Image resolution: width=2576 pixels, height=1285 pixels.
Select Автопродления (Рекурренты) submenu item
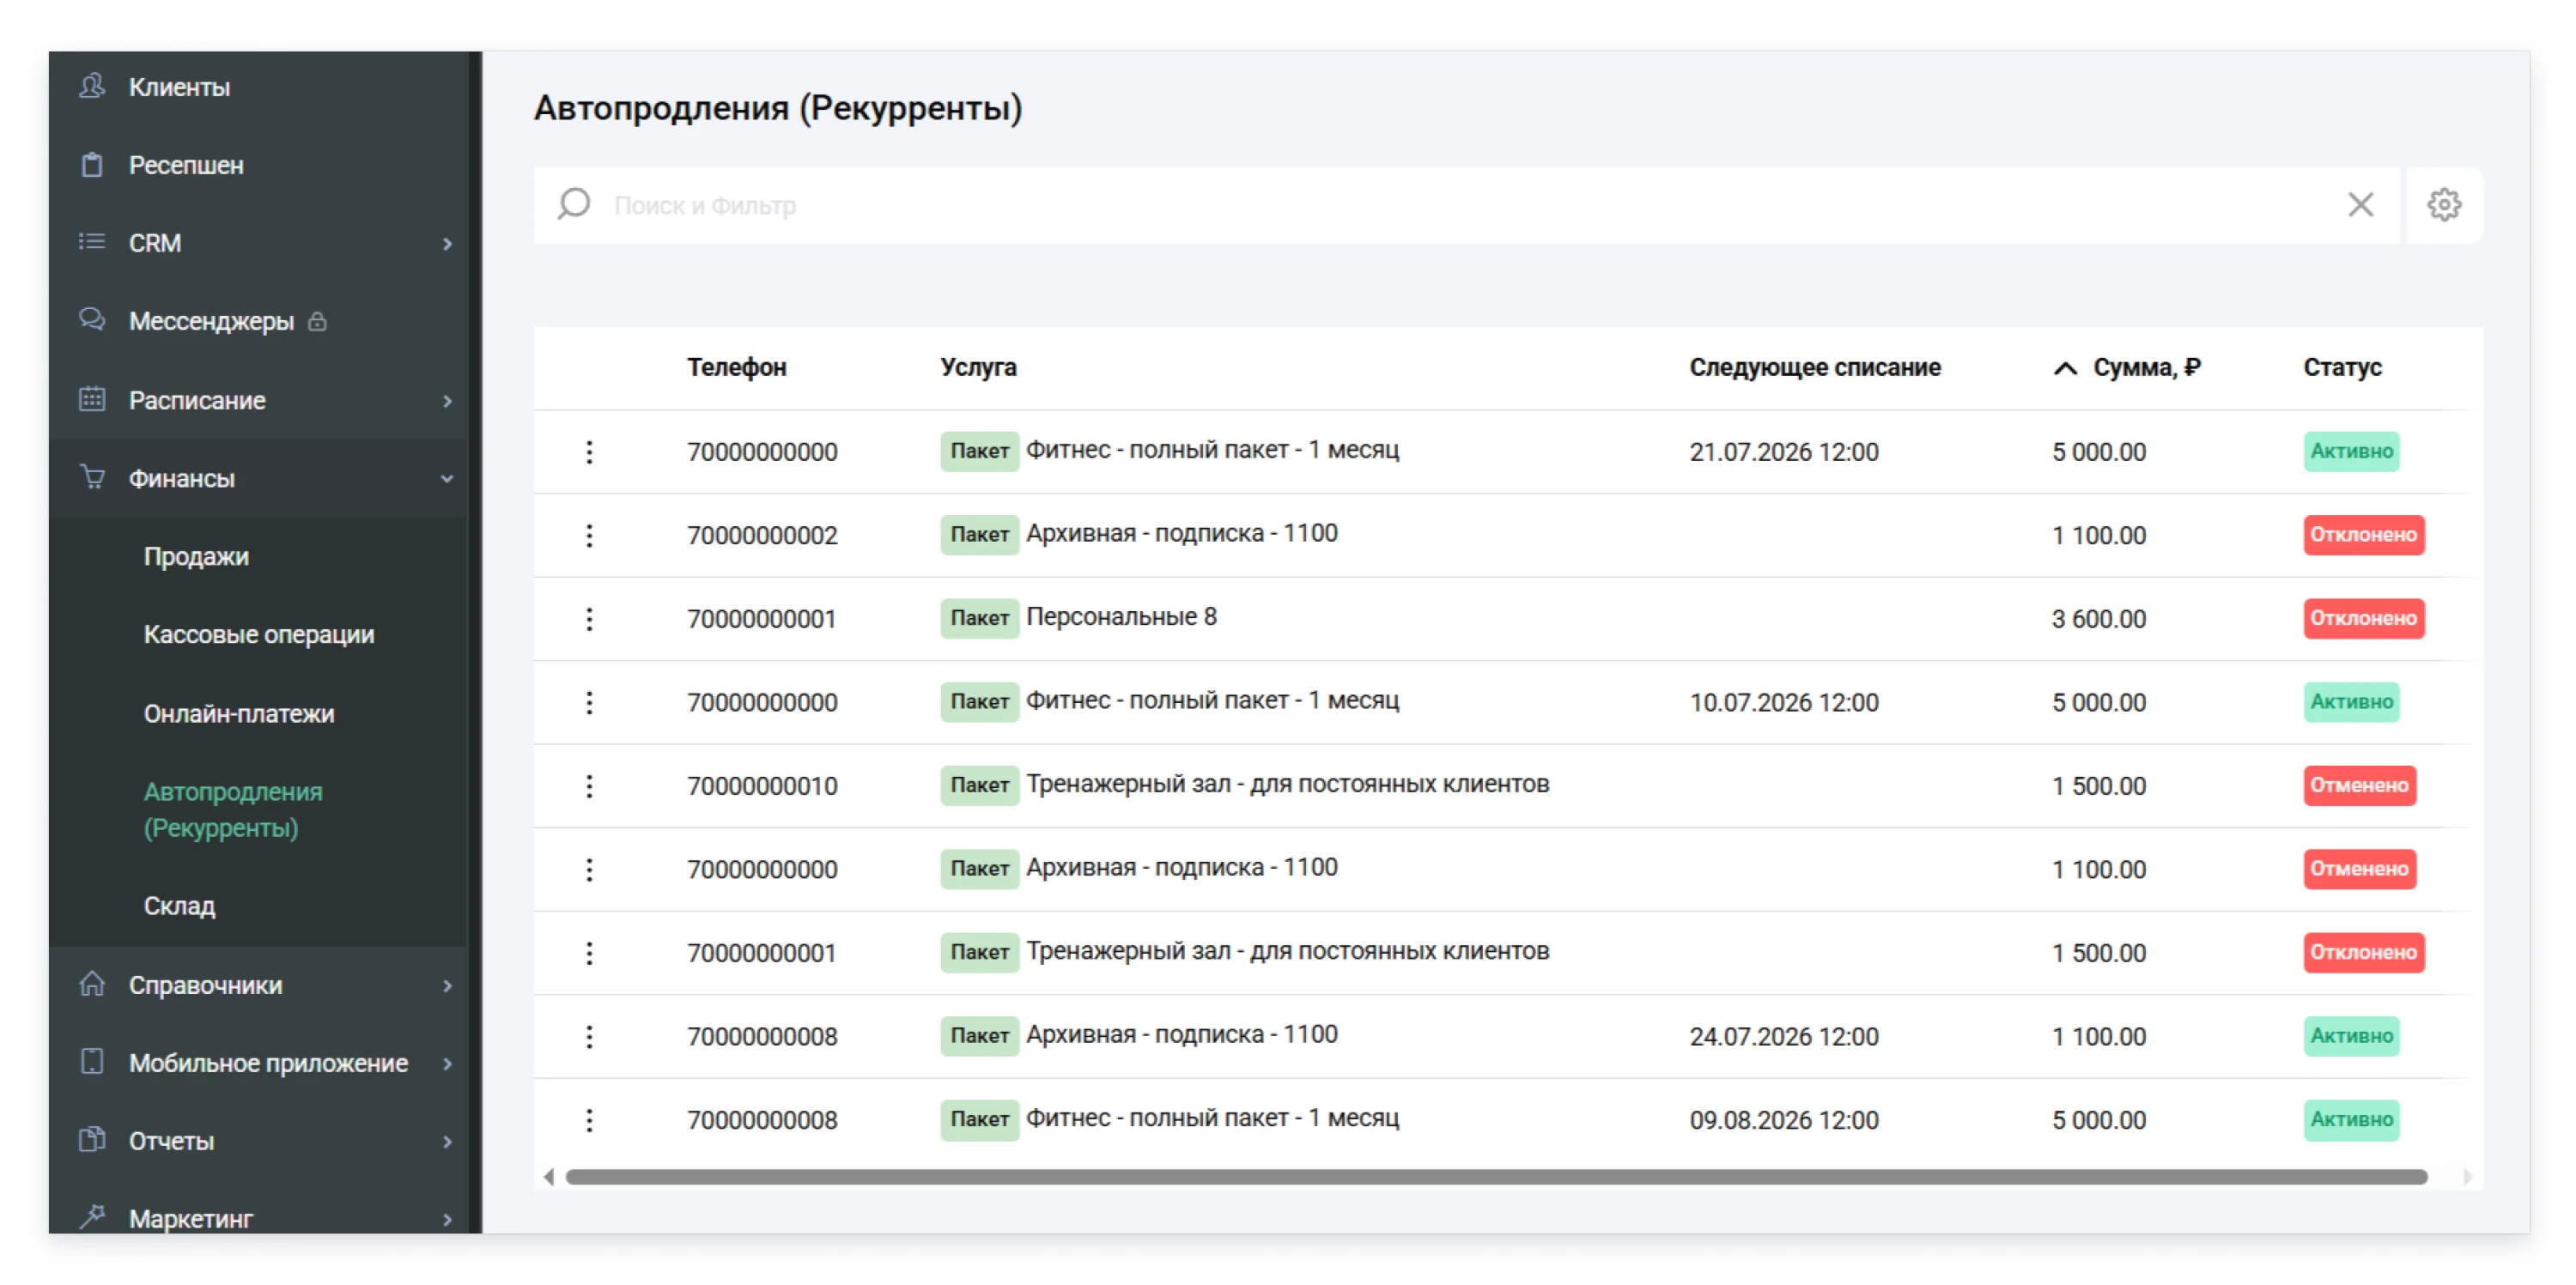[x=233, y=809]
